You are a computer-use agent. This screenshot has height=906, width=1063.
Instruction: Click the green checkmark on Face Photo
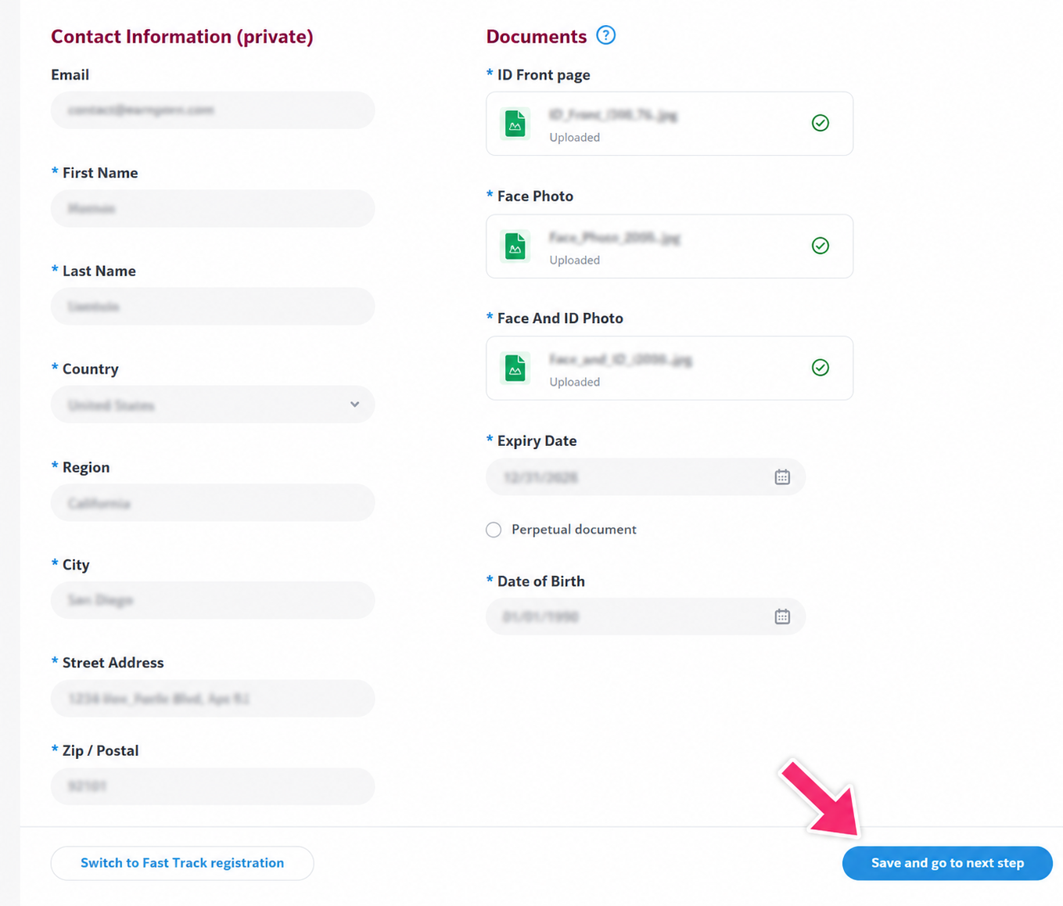coord(820,246)
